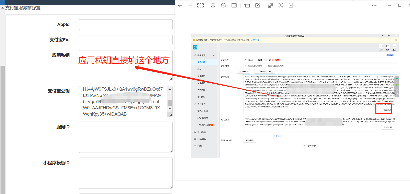Go forward to next image in viewer
410x194 pixels.
point(190,5)
